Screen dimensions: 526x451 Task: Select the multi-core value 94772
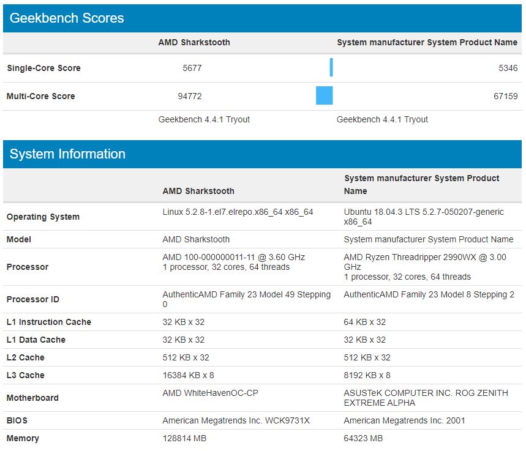tap(190, 96)
